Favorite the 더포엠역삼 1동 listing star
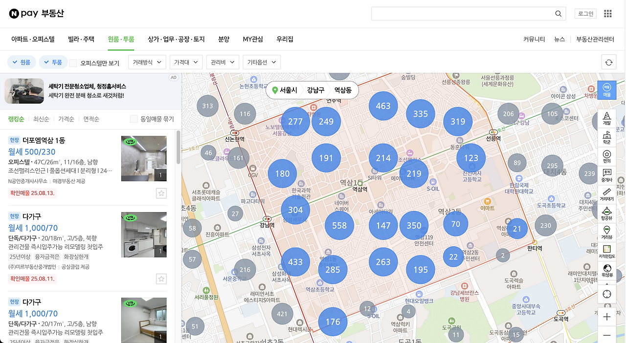Screen dimensions: 626x343 click(x=161, y=193)
